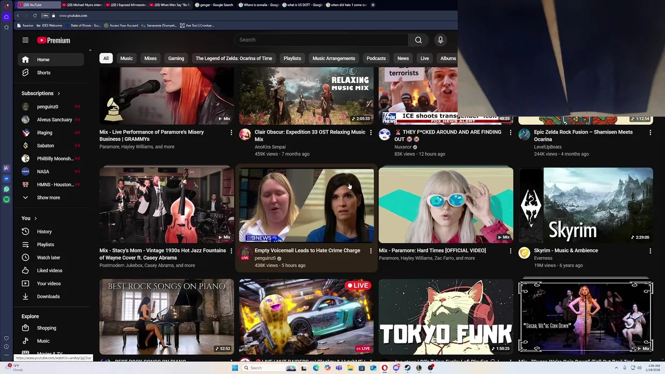Open the Asurion bookmark
The width and height of the screenshot is (665, 374).
[x=24, y=25]
